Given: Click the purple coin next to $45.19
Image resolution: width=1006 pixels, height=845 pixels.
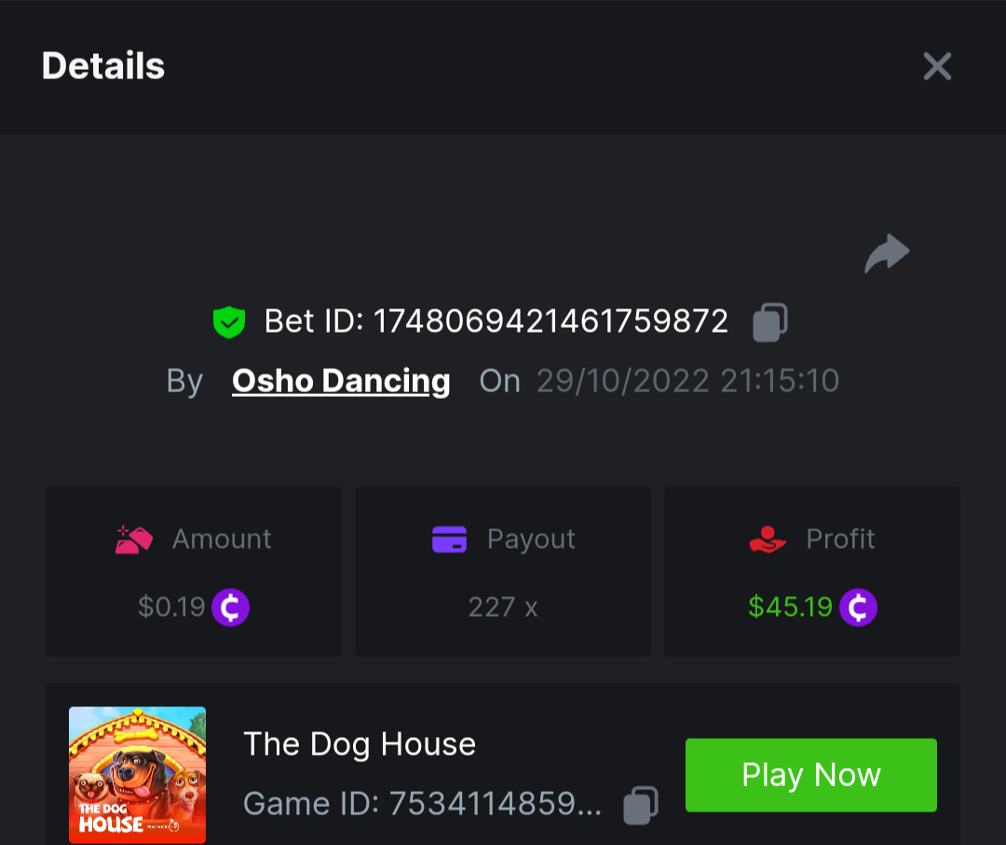Looking at the screenshot, I should 858,607.
